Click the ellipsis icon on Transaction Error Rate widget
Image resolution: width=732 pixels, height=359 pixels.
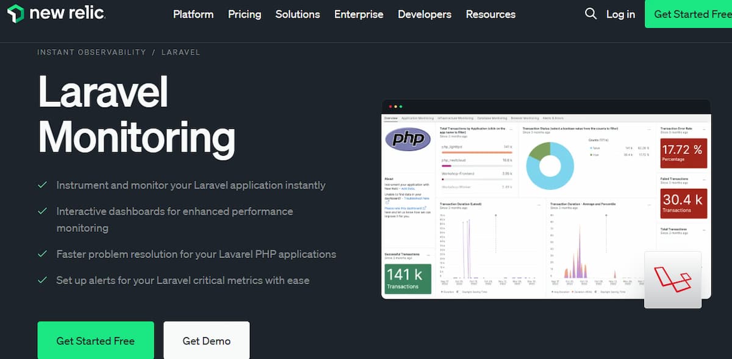coord(704,130)
